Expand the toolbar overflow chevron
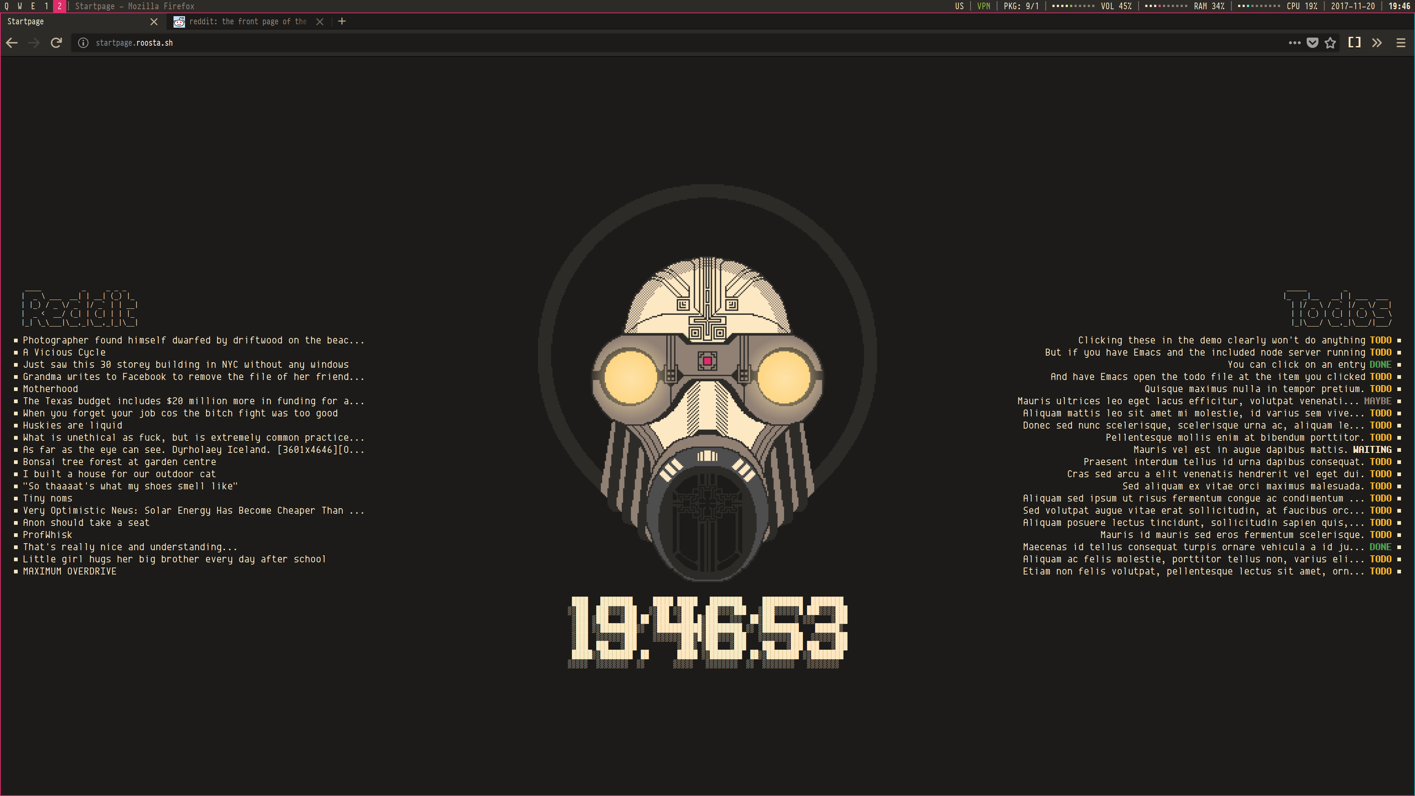 [x=1377, y=43]
